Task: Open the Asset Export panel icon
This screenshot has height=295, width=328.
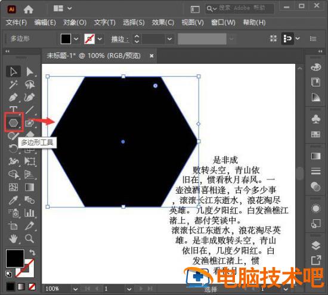Action: click(315, 260)
